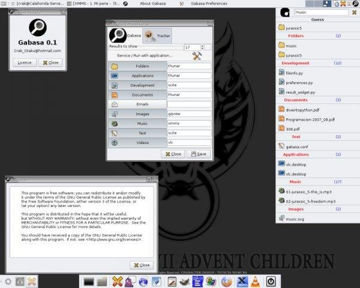Click the wrench and screwdriver tools icon

(197, 56)
